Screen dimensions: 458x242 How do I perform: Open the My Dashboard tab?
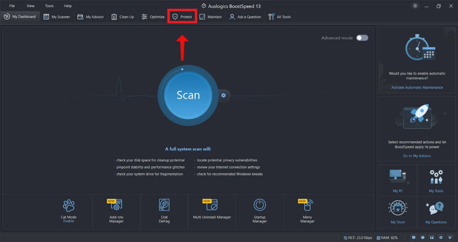click(x=20, y=17)
